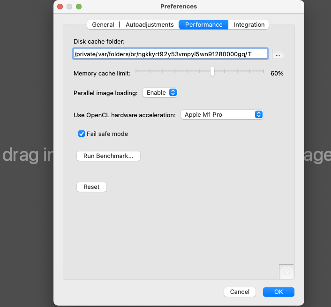
Task: Click the help question mark icon
Action: (286, 272)
